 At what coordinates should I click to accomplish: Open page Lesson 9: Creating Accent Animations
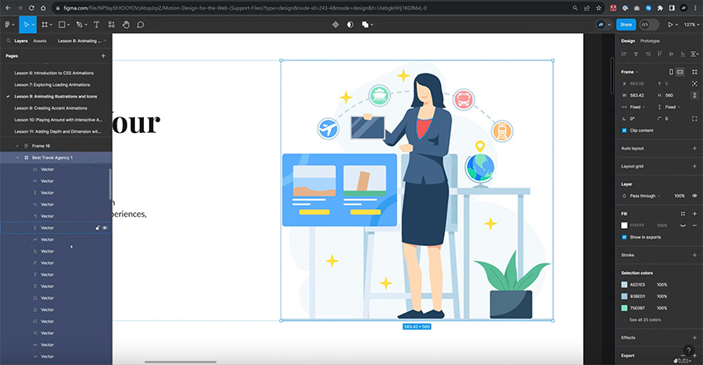[50, 108]
